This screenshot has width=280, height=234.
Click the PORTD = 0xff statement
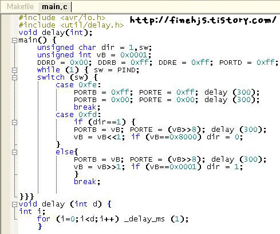point(249,63)
